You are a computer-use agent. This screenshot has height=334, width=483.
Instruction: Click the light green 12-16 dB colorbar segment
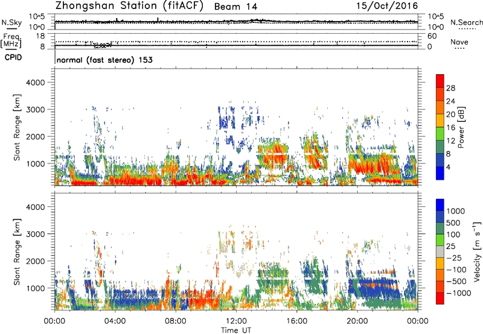pos(440,133)
